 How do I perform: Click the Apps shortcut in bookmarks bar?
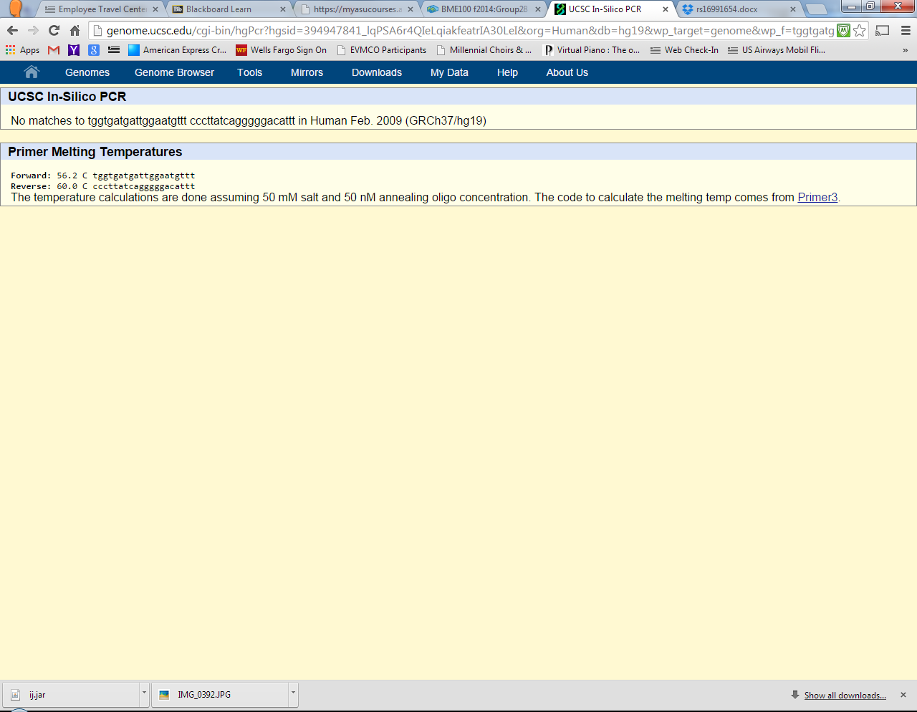coord(22,50)
